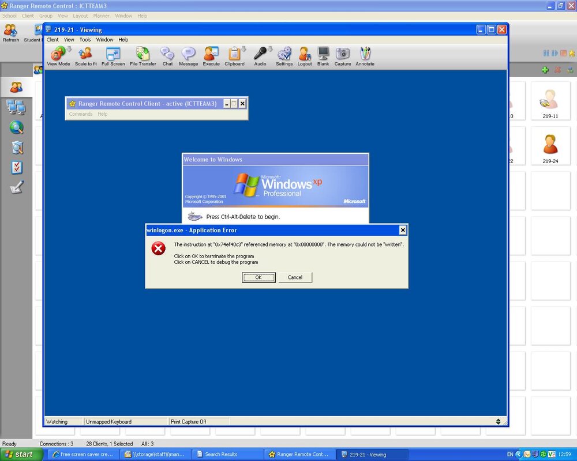577x461 pixels.
Task: Switch to Search Results taskbar item
Action: [x=227, y=455]
